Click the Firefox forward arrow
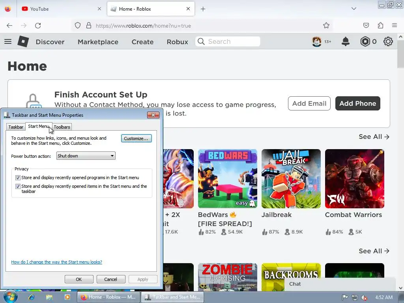Image resolution: width=404 pixels, height=303 pixels. 24,26
